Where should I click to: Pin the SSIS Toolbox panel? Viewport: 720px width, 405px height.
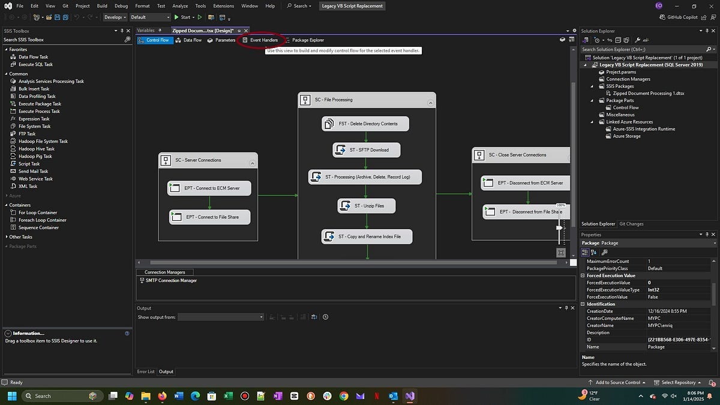(121, 31)
